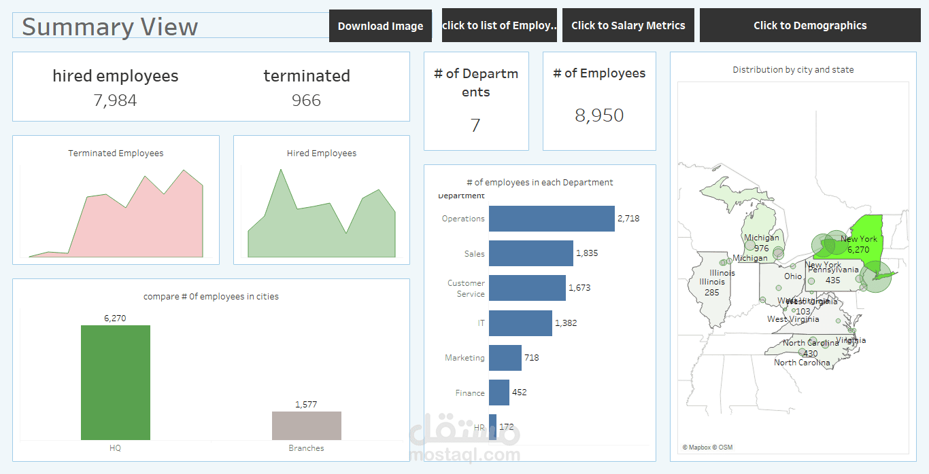Click the Finance axis label
The width and height of the screenshot is (929, 474).
[470, 393]
